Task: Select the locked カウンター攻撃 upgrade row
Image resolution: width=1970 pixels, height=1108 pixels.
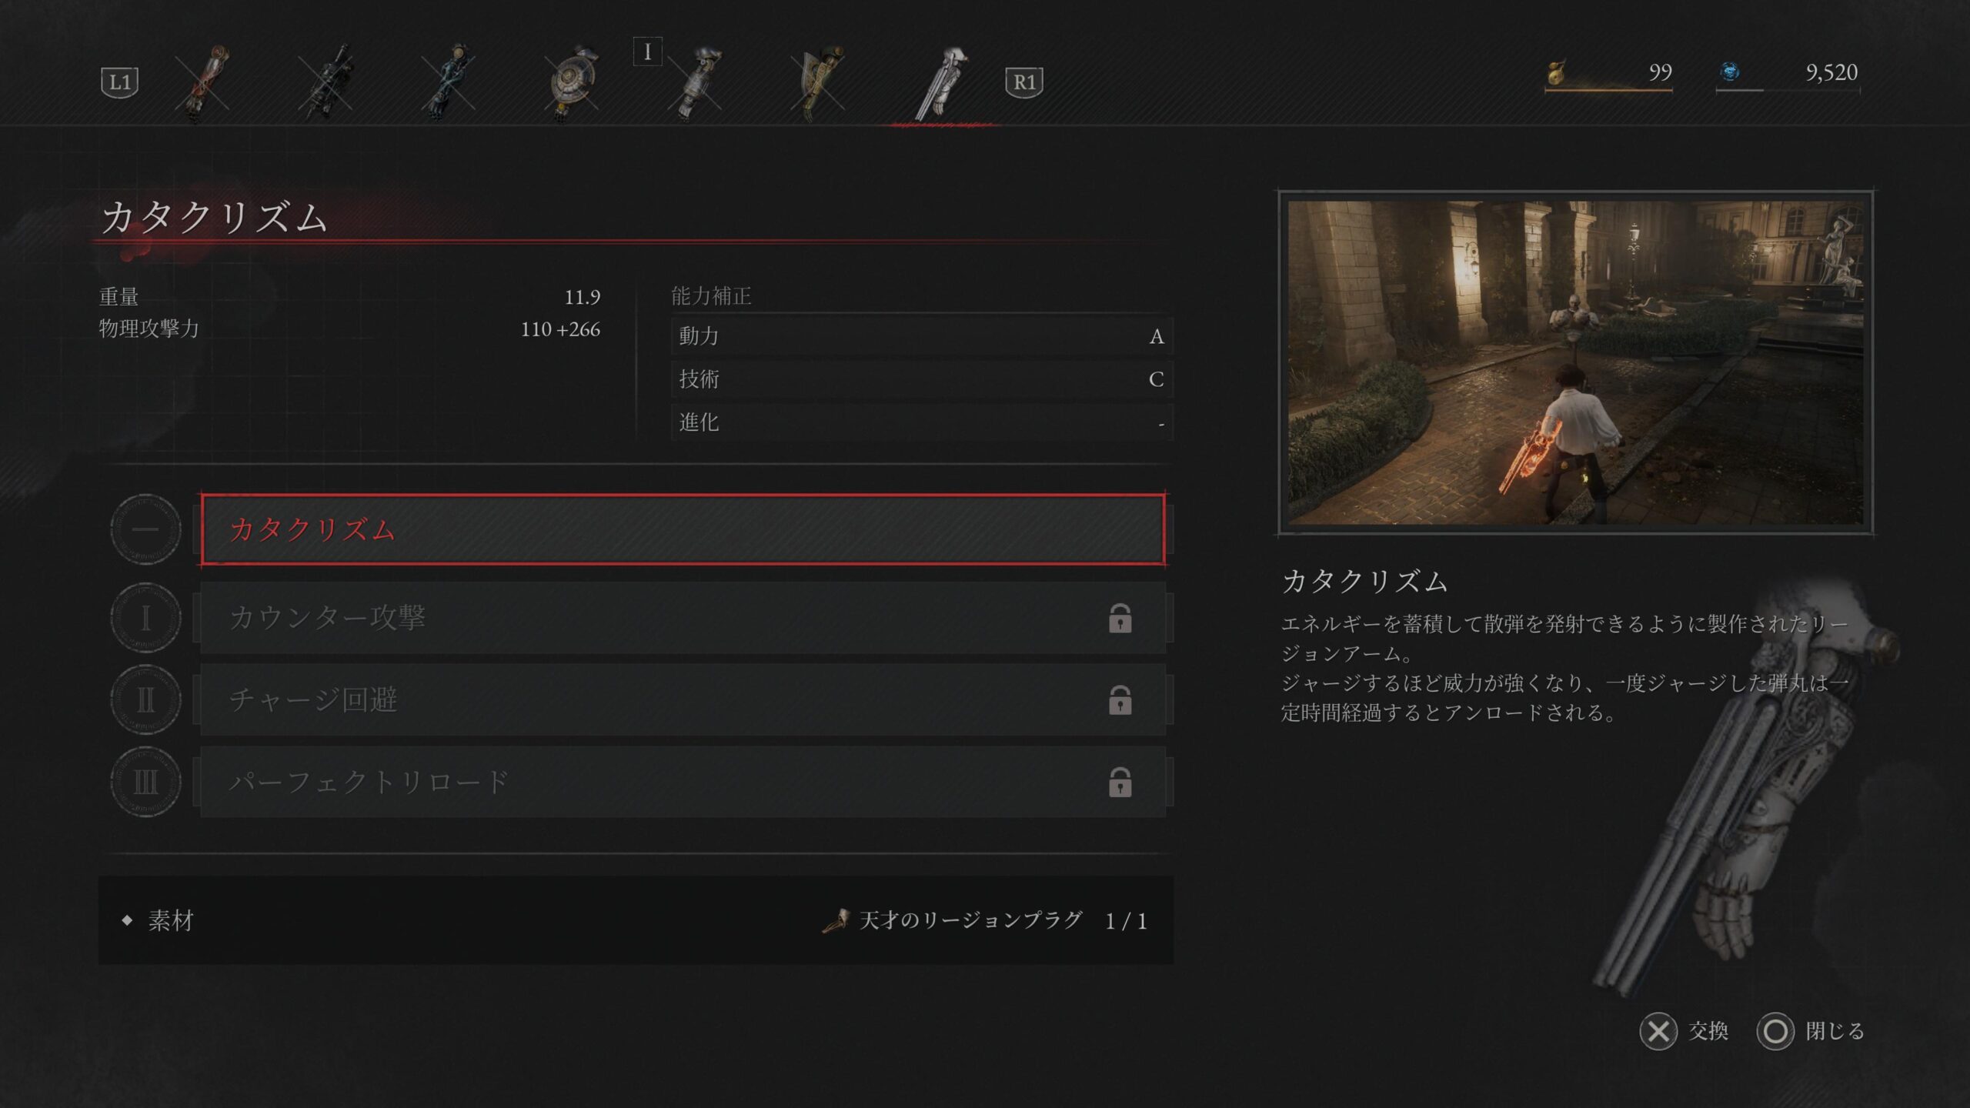Action: coord(683,618)
